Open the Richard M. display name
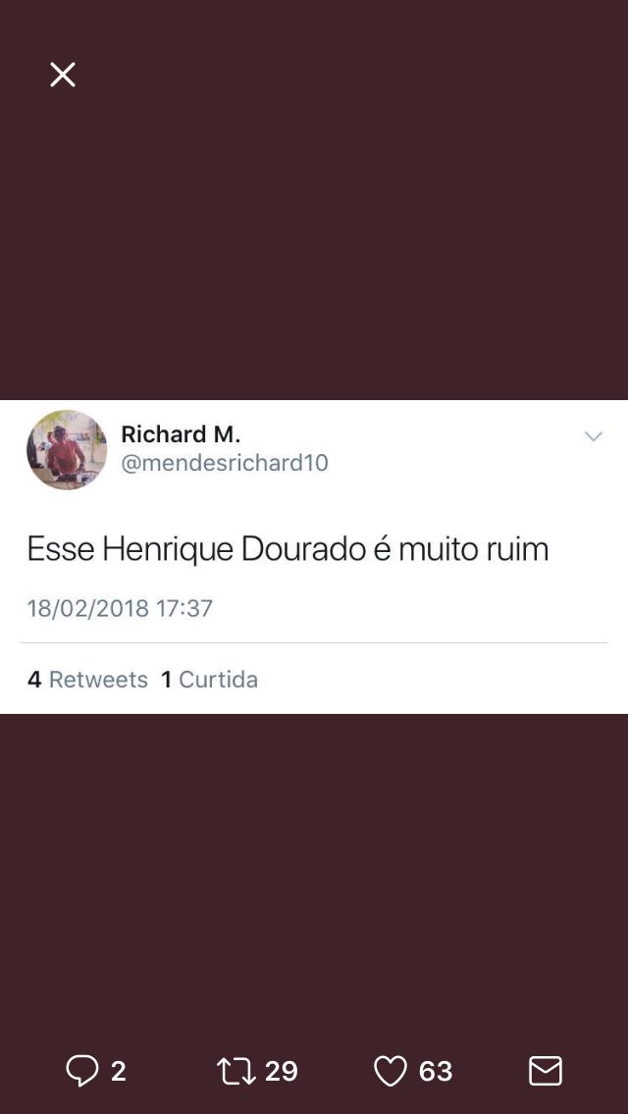This screenshot has height=1114, width=628. point(181,433)
